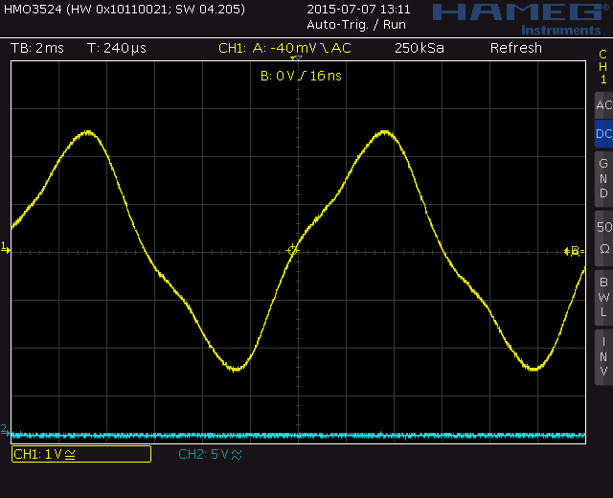Toggle GND coupling for channel 1
Viewport: 613px width, 498px height.
(x=603, y=178)
